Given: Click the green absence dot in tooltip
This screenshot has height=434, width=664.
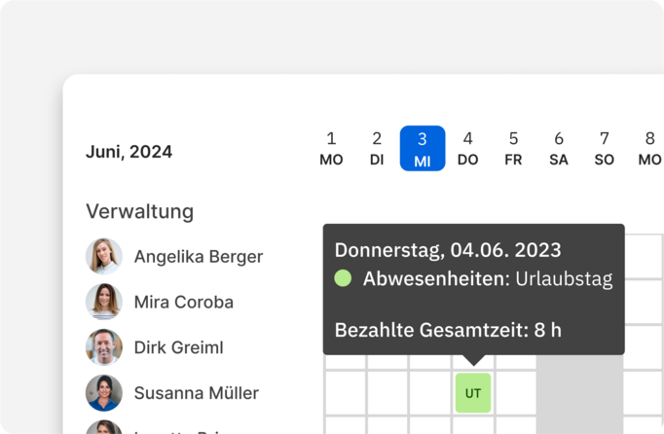Looking at the screenshot, I should (343, 278).
